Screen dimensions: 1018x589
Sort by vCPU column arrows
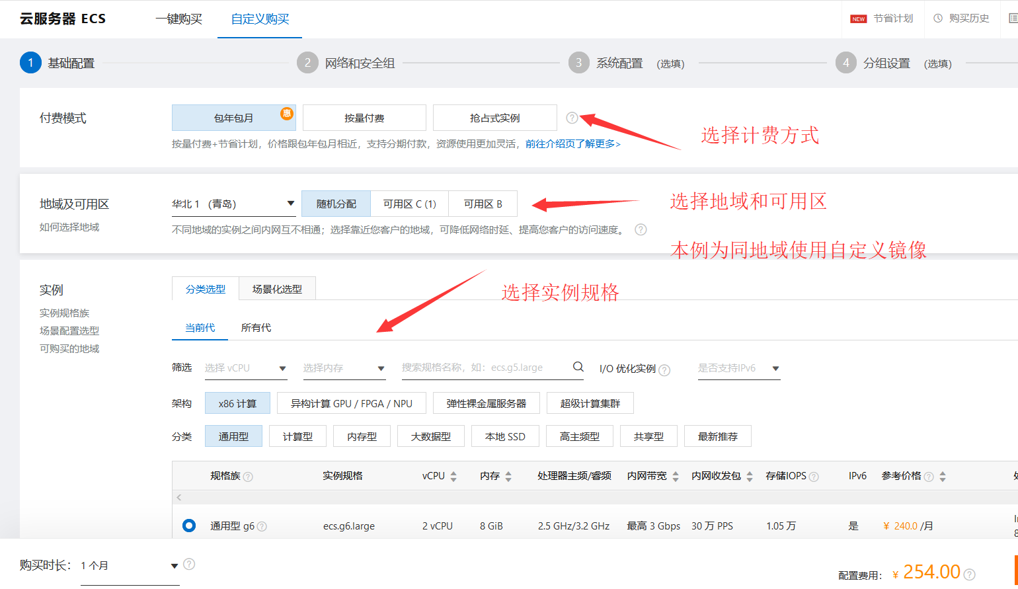click(453, 476)
